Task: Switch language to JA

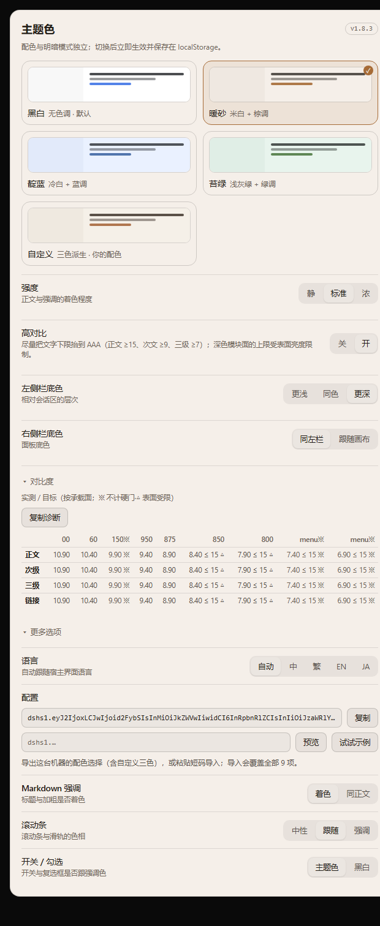Action: (366, 666)
